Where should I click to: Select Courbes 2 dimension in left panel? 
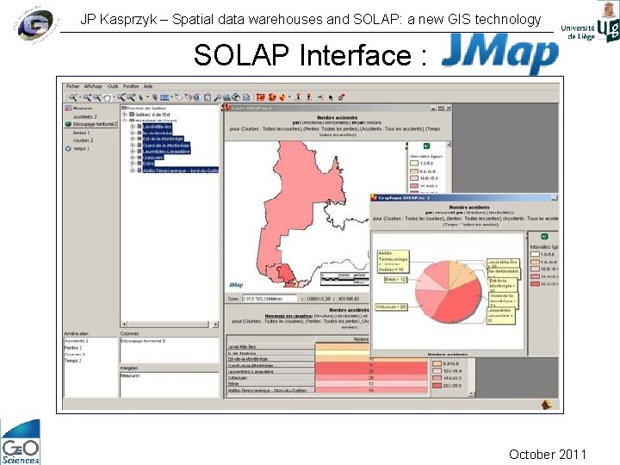point(83,140)
